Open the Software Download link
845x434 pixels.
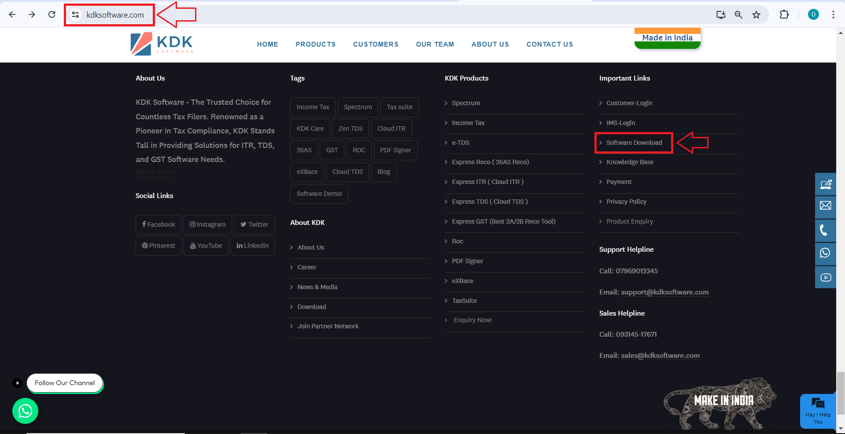click(634, 143)
